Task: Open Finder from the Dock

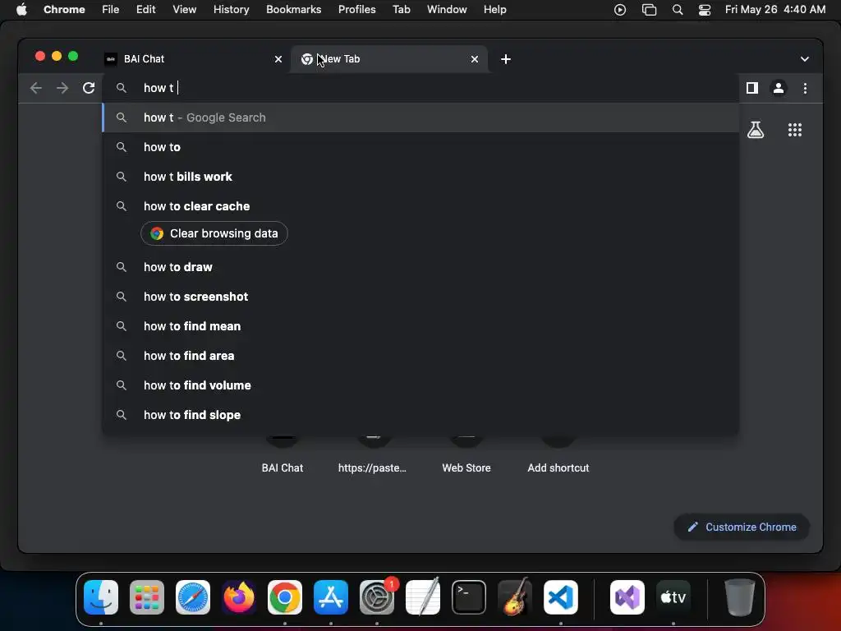Action: [x=101, y=597]
